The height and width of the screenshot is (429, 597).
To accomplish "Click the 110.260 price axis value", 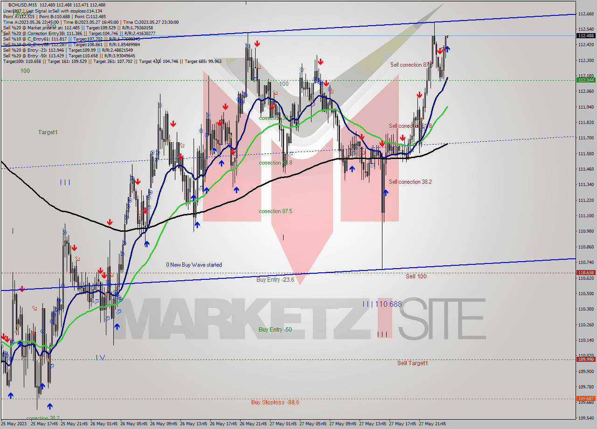I will 586,325.
